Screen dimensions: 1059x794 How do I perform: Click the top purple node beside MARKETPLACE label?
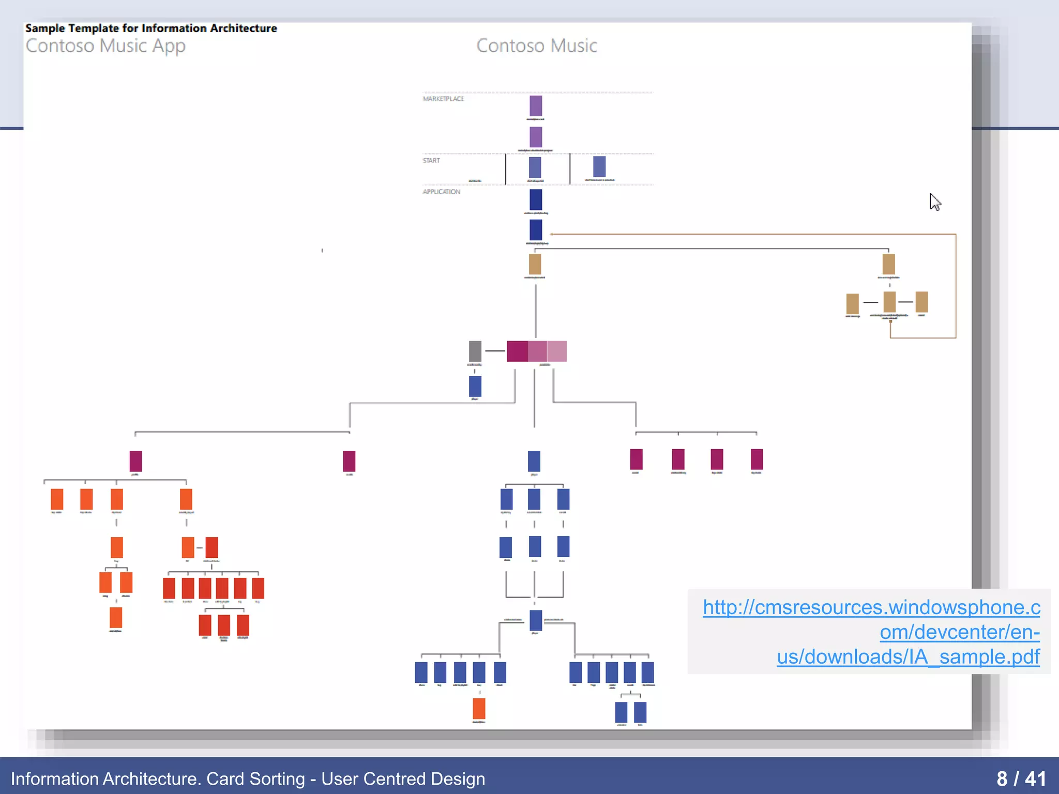(x=536, y=106)
